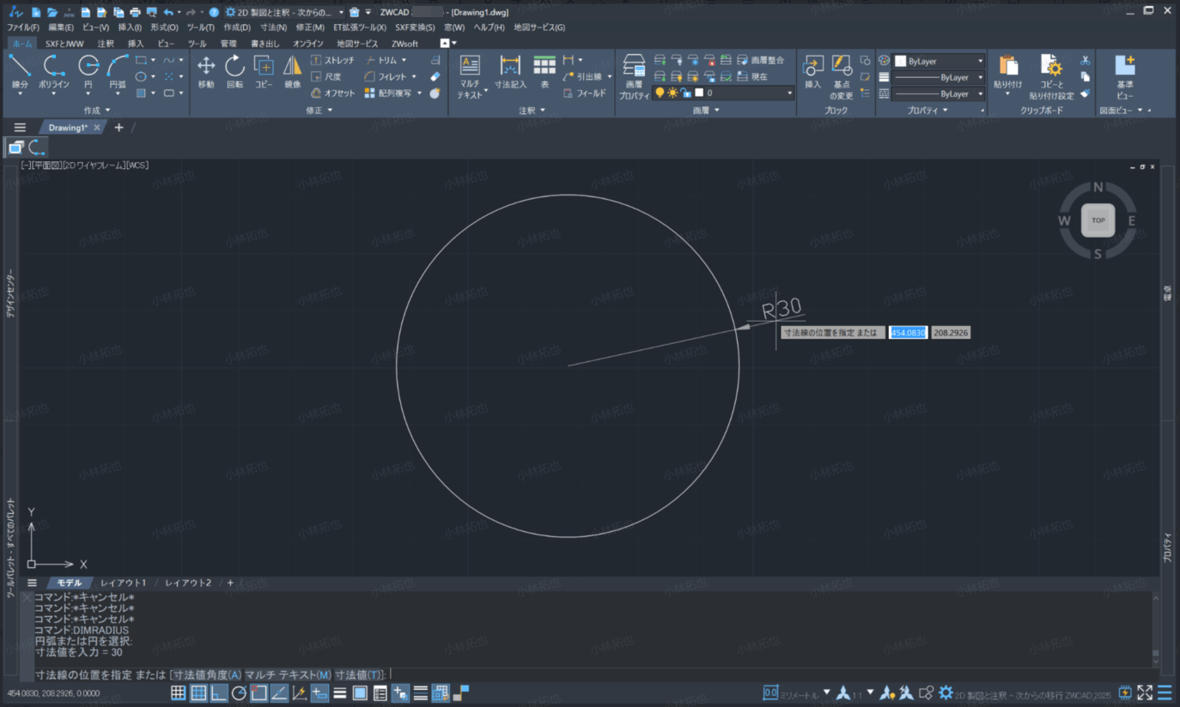The image size is (1180, 707).
Task: Activate the コピー (Copy) tool in 修正 panel
Action: [264, 72]
